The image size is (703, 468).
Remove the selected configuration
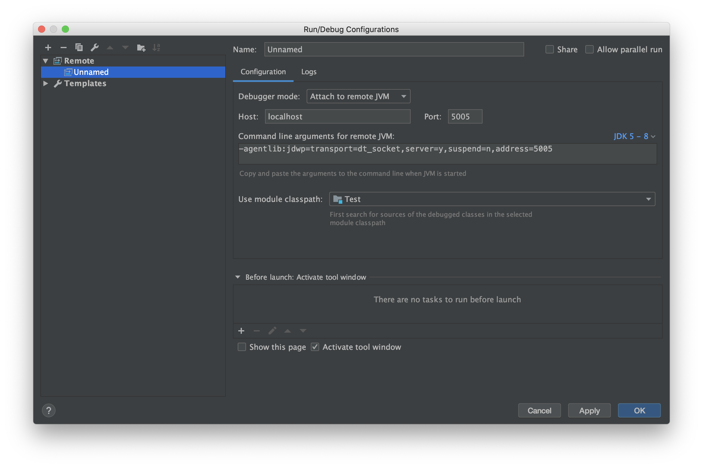tap(63, 48)
